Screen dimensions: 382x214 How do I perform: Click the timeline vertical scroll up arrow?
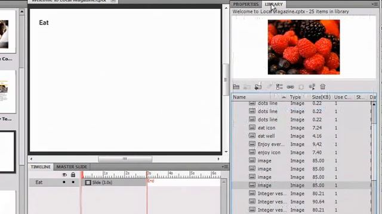[224, 182]
